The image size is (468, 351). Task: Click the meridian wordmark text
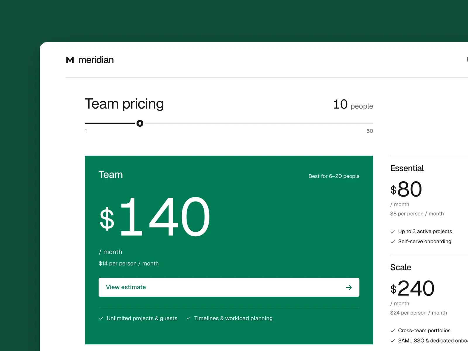coord(96,60)
